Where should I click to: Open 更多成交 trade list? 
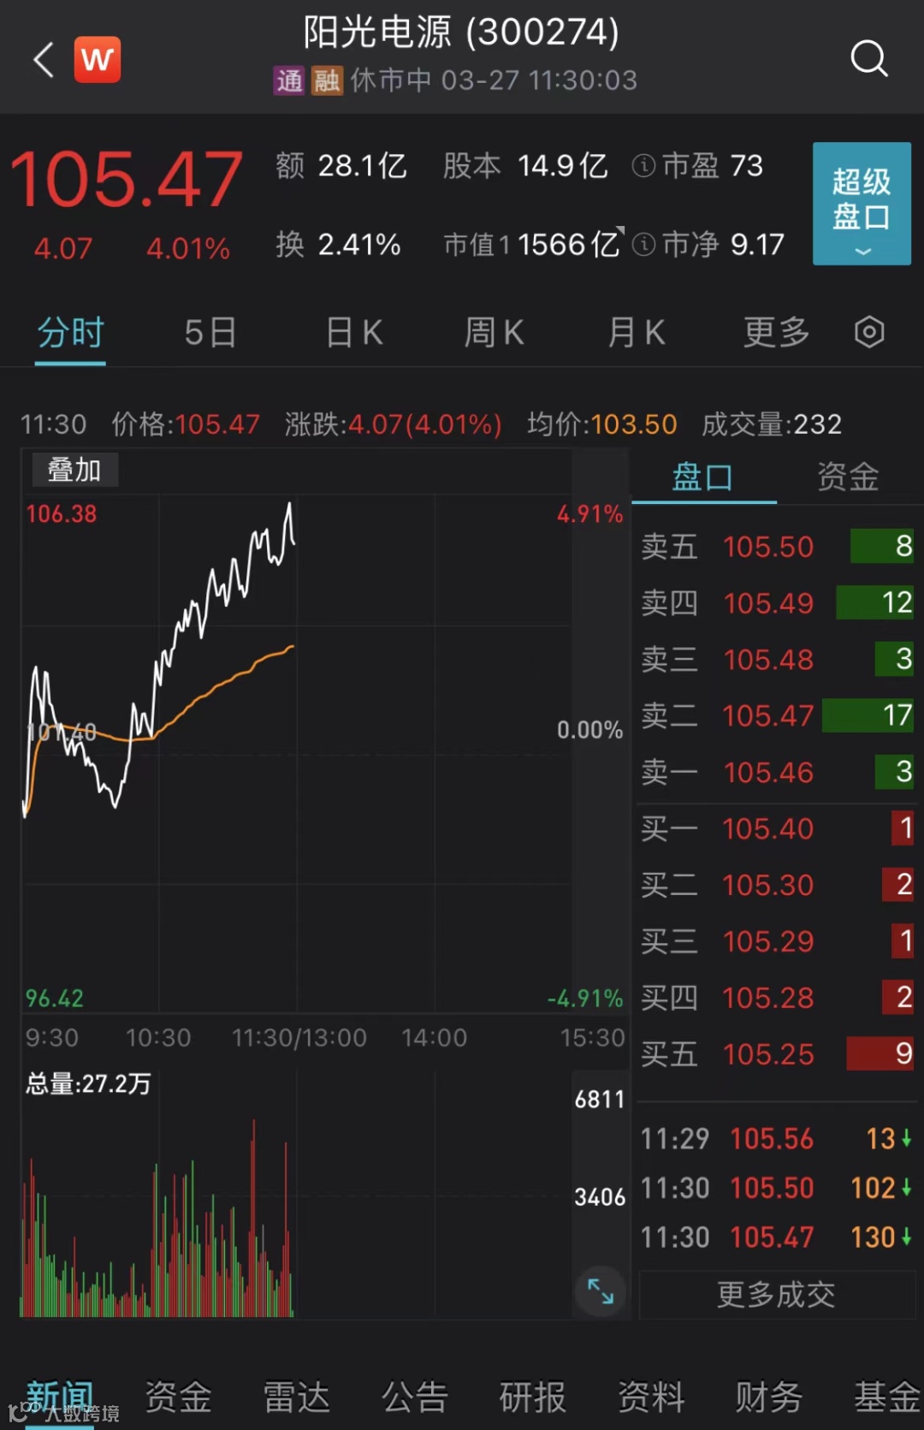[x=777, y=1295]
